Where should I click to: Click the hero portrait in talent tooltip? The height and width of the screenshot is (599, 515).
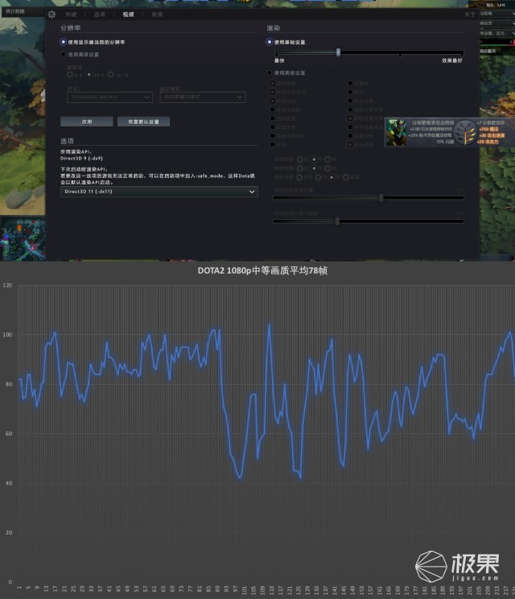point(396,133)
